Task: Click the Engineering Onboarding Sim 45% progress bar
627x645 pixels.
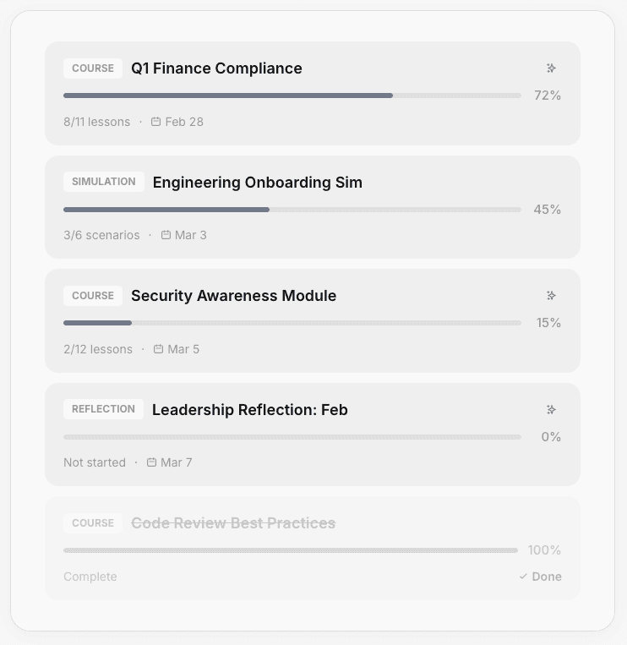Action: click(292, 210)
